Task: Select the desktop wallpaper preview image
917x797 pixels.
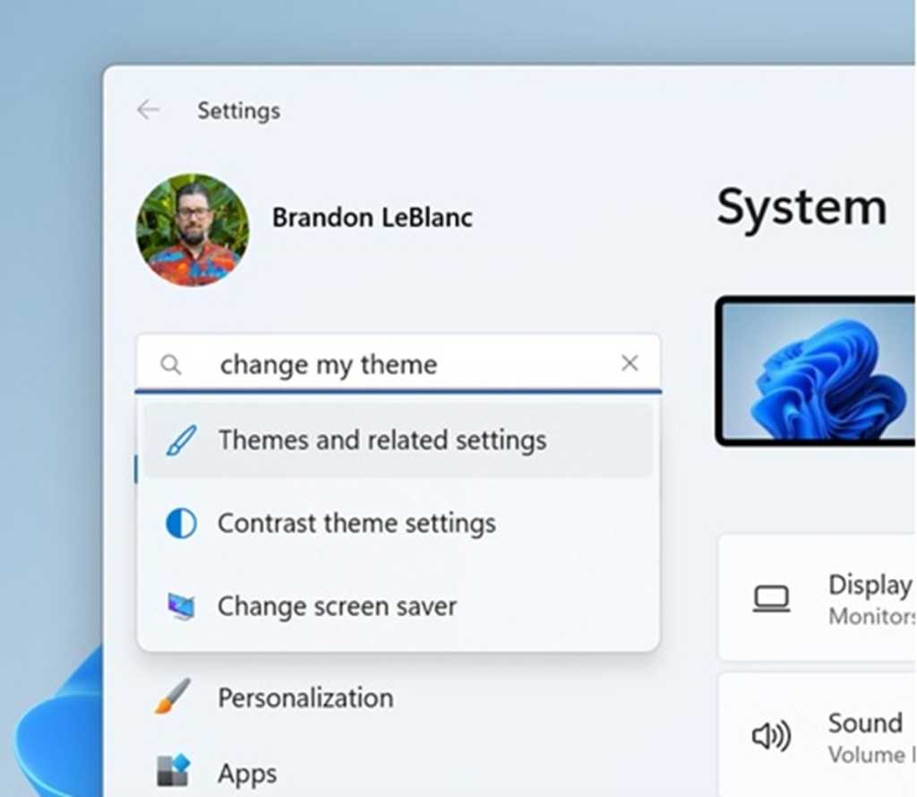Action: click(824, 372)
